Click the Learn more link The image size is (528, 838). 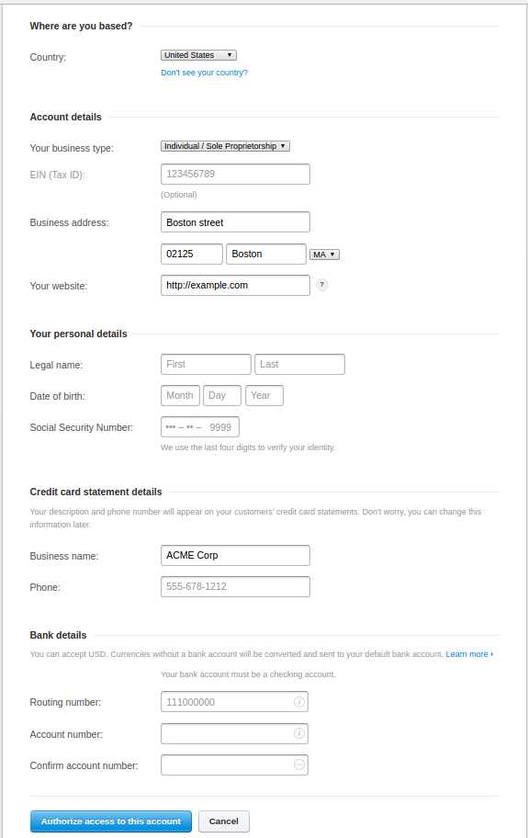point(469,654)
